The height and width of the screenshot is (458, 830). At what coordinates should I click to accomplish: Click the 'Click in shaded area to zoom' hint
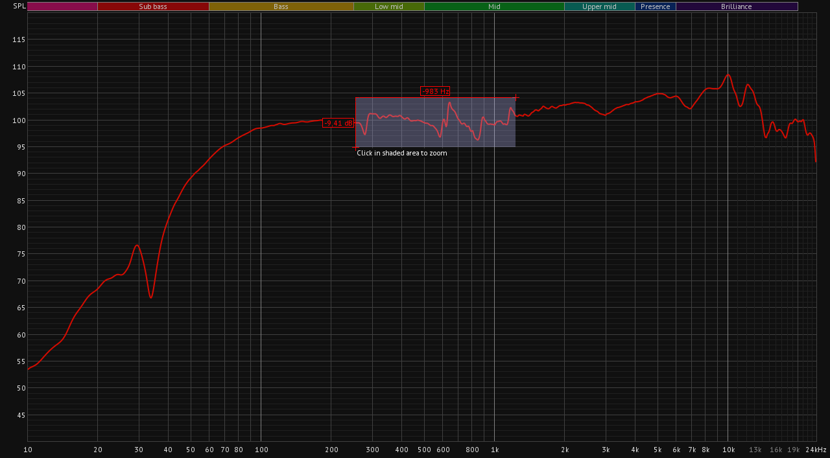pos(402,153)
